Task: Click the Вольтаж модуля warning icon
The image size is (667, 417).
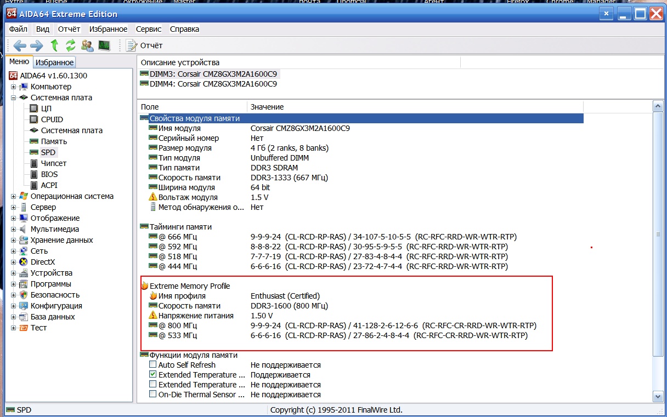Action: (x=153, y=197)
